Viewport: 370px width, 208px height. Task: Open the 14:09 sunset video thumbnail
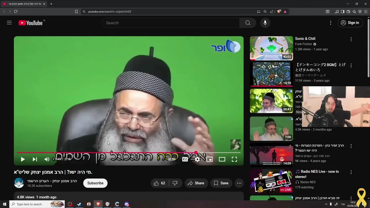pyautogui.click(x=271, y=155)
